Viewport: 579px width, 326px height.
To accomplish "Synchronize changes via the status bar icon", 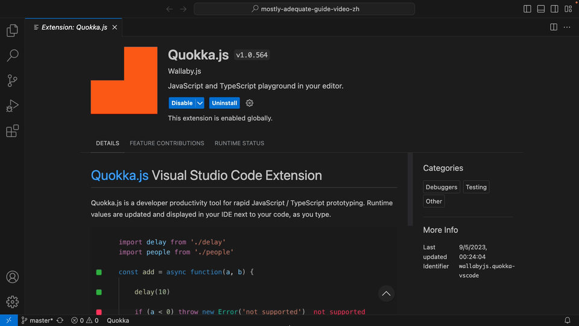I will tap(60, 321).
